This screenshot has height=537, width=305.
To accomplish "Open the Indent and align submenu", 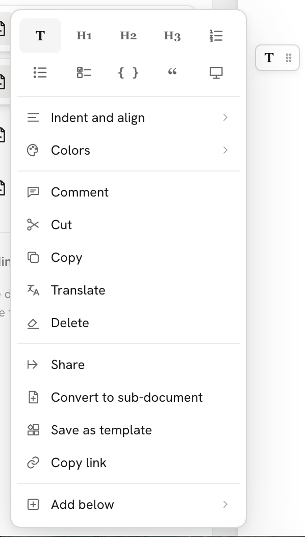I will coord(129,117).
